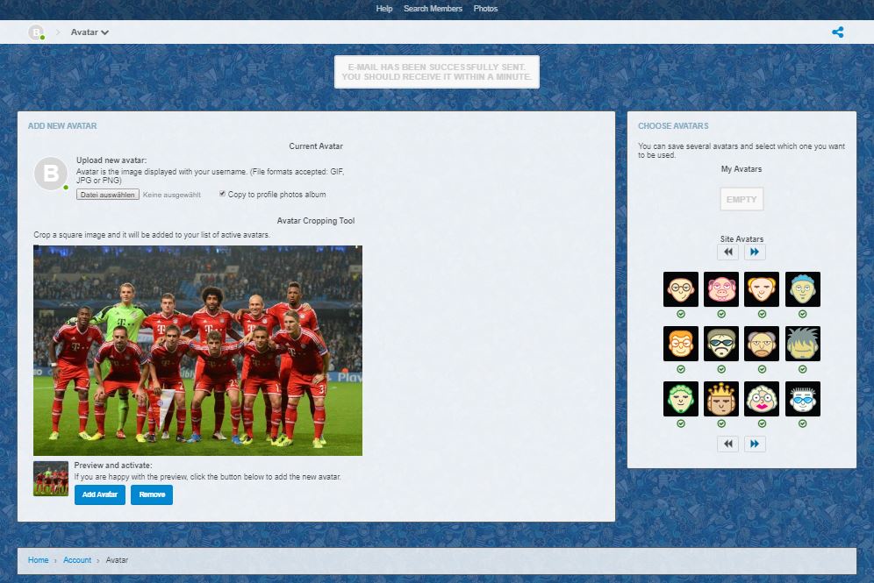This screenshot has width=874, height=583.
Task: Click the check mark under the pig avatar
Action: tap(721, 314)
